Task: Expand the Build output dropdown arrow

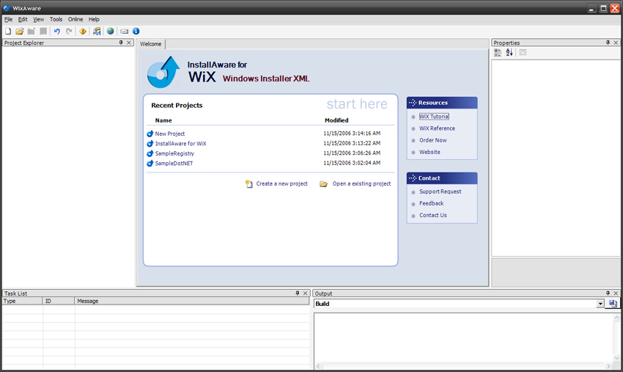Action: [x=600, y=304]
